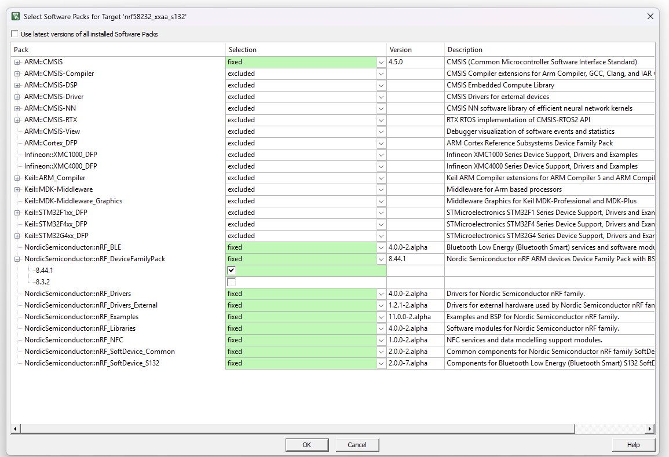This screenshot has height=457, width=669.
Task: Check the 8.3.2 version checkbox
Action: [x=232, y=282]
